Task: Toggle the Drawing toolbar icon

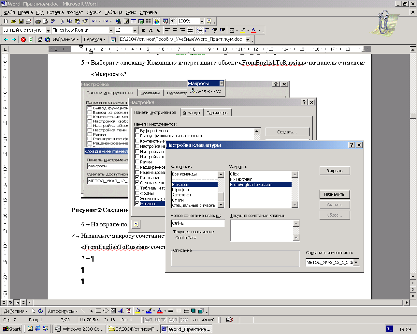Action: click(156, 21)
